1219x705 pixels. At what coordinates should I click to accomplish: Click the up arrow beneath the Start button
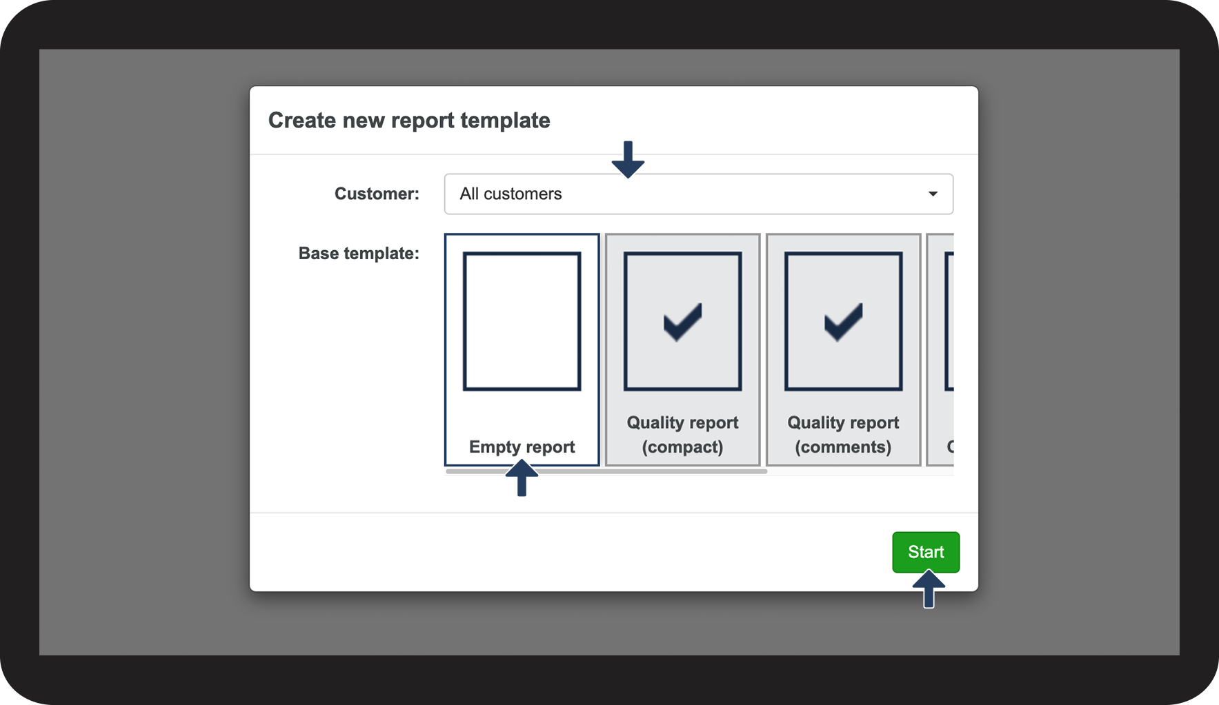pos(929,589)
